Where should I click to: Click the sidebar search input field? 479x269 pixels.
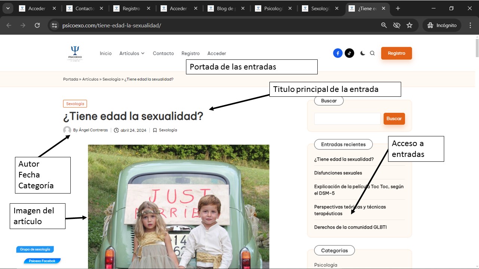pos(347,119)
